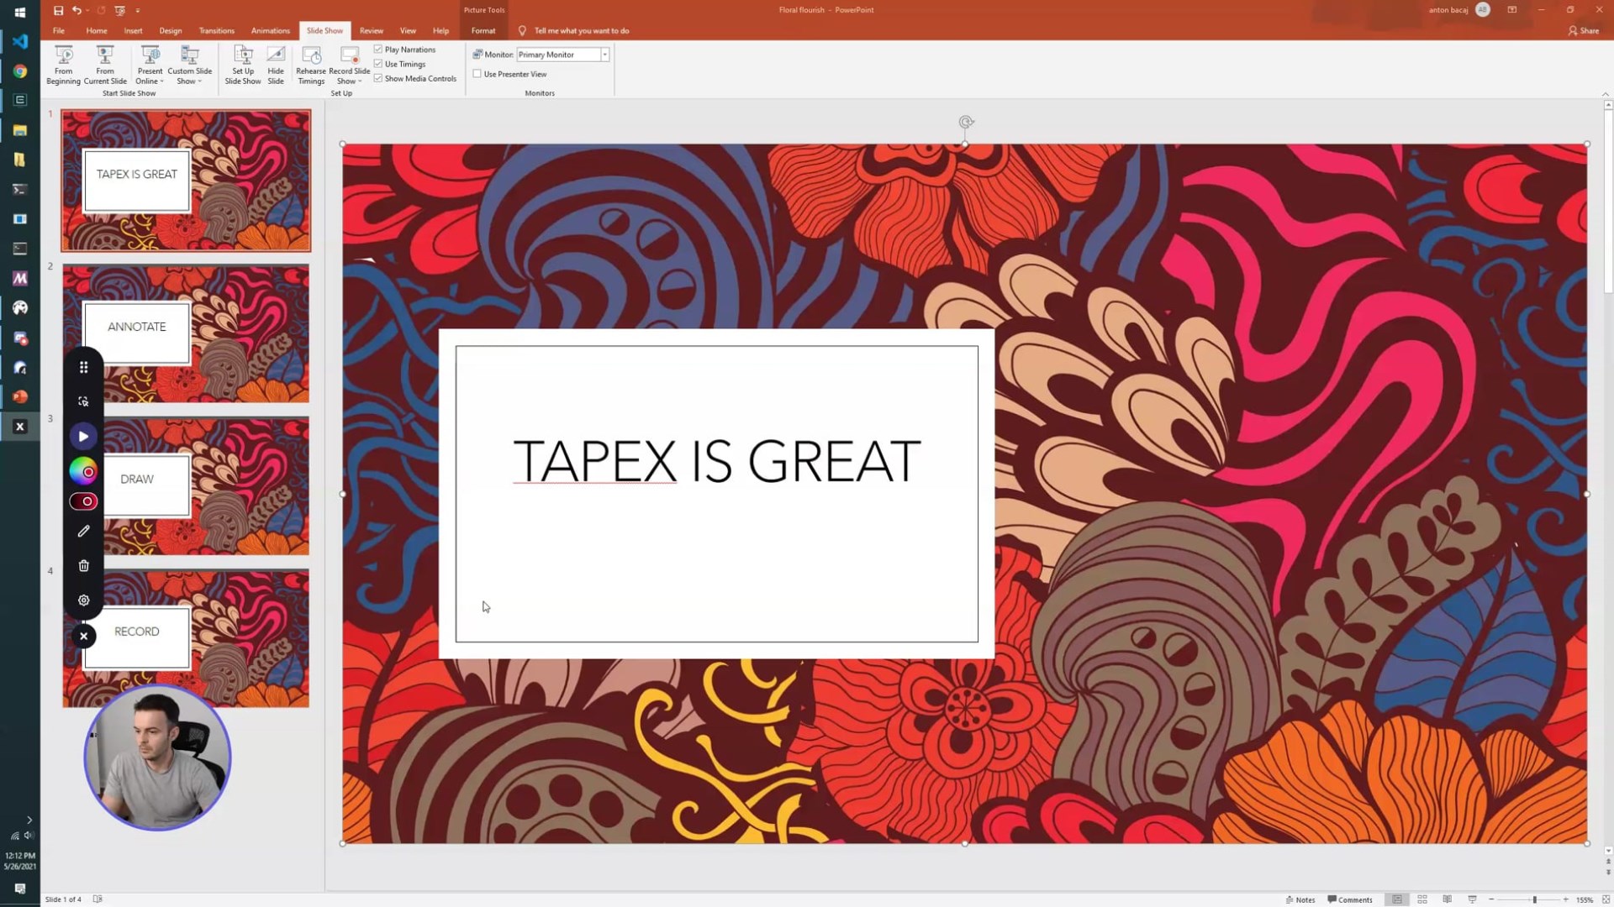
Task: Click the Share button
Action: click(1583, 30)
